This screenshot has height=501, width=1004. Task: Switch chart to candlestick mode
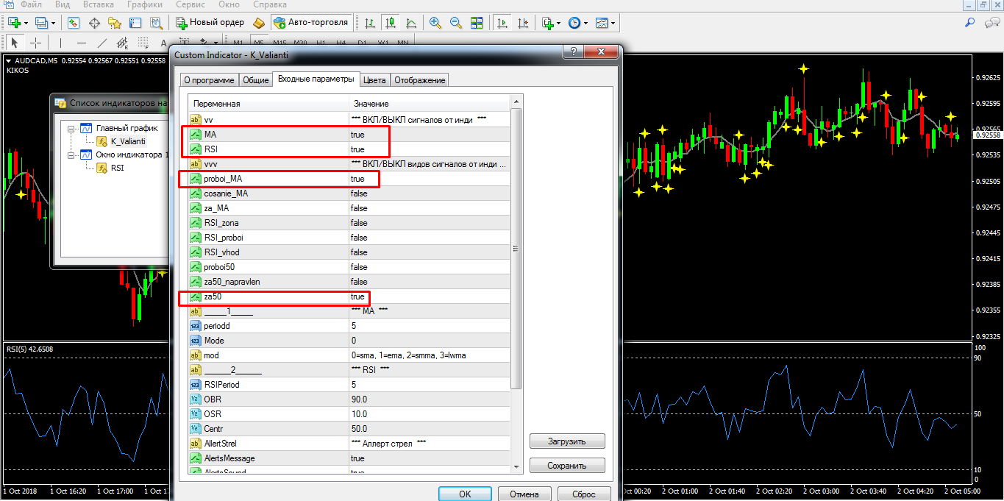click(390, 23)
